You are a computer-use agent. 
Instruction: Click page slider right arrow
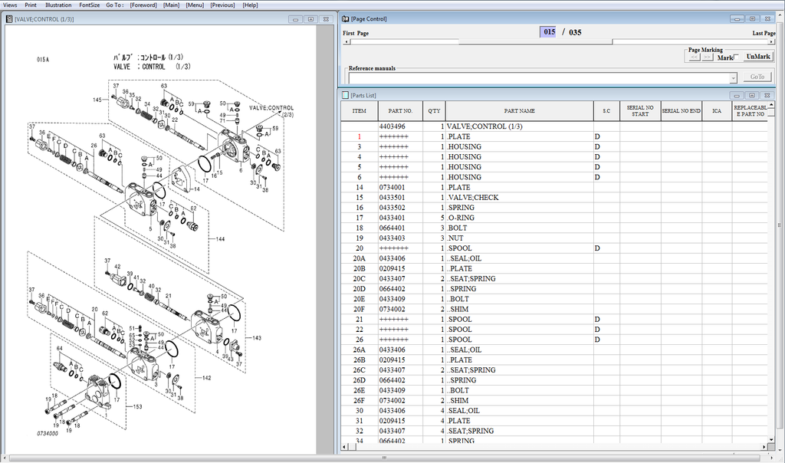(x=770, y=42)
